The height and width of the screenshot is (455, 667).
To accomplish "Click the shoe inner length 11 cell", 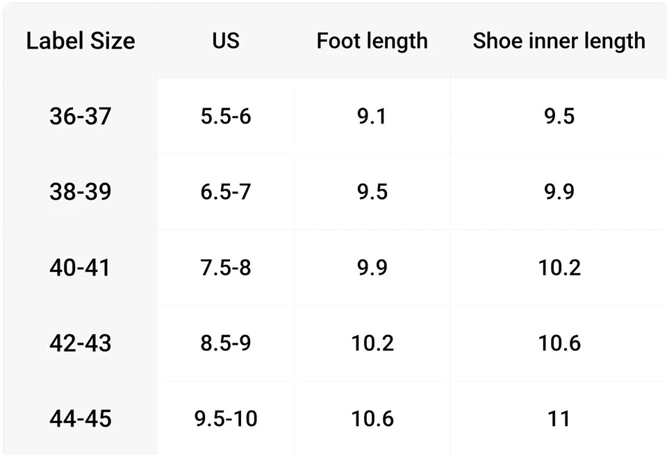I will pyautogui.click(x=559, y=418).
